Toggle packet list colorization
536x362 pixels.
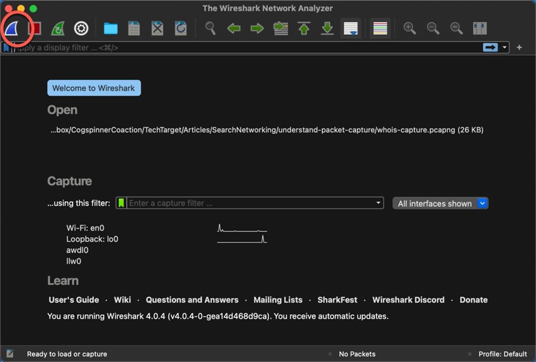[x=380, y=28]
